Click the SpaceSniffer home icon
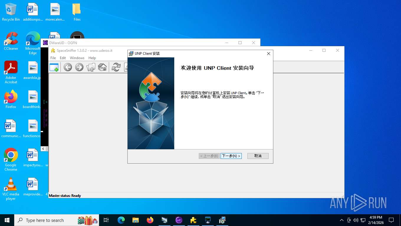401x226 pixels. click(102, 67)
